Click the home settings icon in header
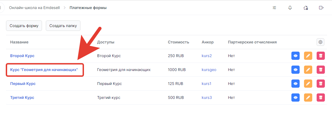The height and width of the screenshot is (118, 332). [x=306, y=8]
